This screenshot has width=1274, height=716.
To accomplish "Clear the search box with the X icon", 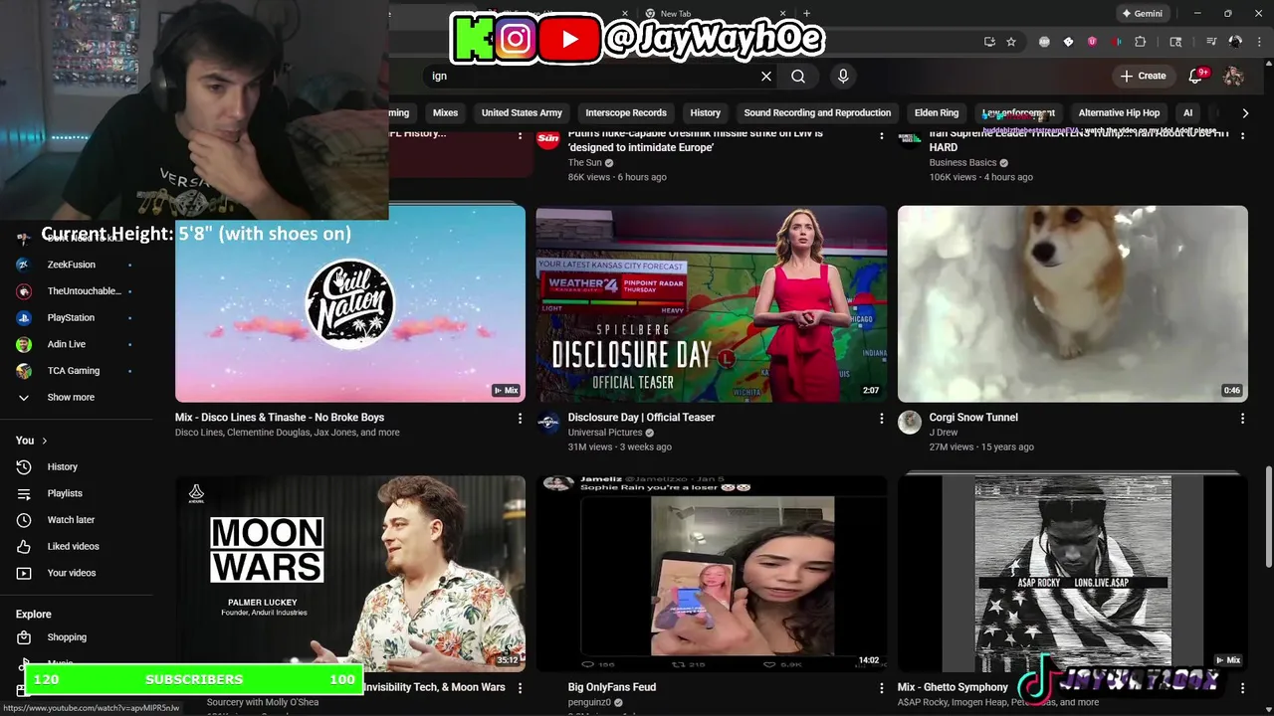I will pyautogui.click(x=765, y=76).
